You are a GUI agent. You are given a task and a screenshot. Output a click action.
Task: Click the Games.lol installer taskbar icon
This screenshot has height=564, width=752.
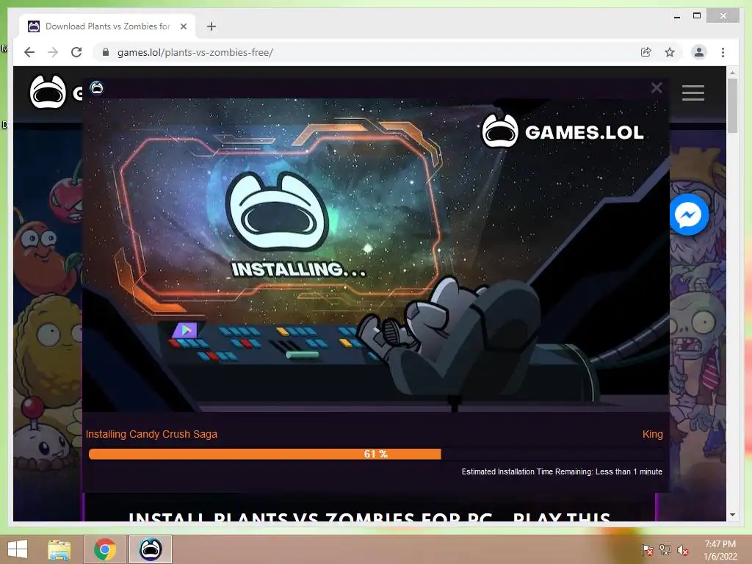click(x=150, y=549)
